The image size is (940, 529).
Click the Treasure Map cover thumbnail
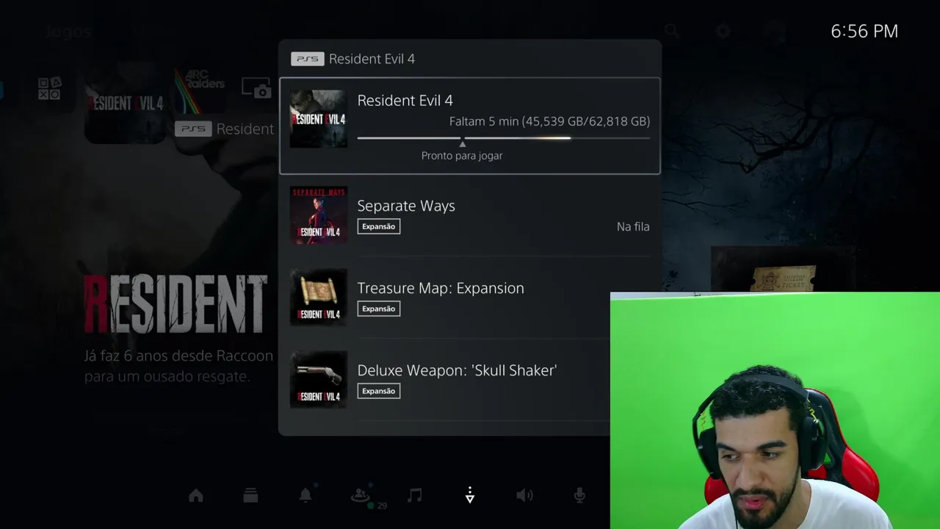[318, 298]
